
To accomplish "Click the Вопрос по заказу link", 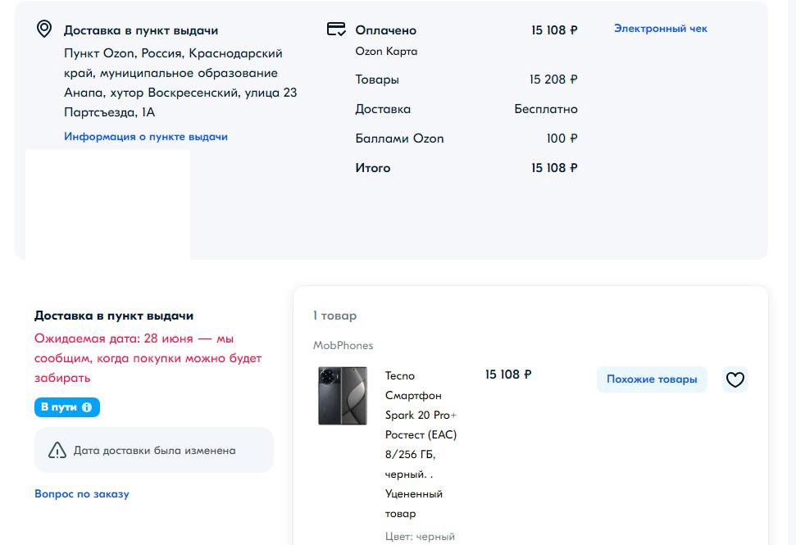I will tap(82, 494).
